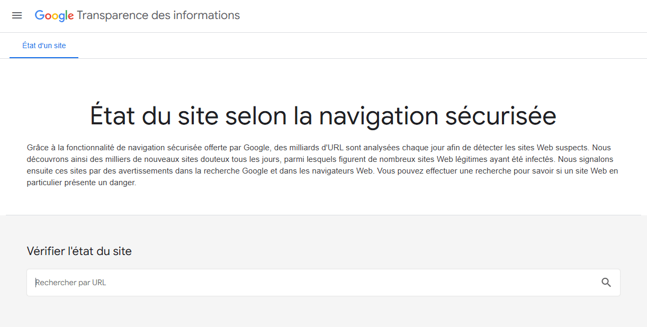
Task: Click the "Transparence des informations" header title
Action: 158,15
